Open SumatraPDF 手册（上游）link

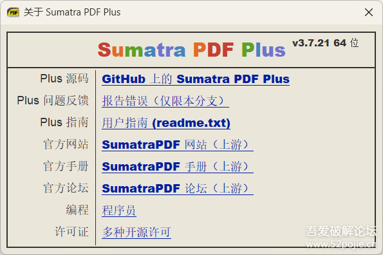[178, 167]
